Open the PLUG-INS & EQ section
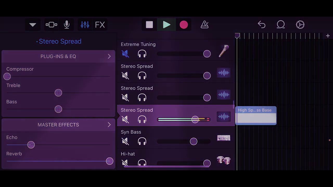This screenshot has width=333, height=187. (58, 56)
